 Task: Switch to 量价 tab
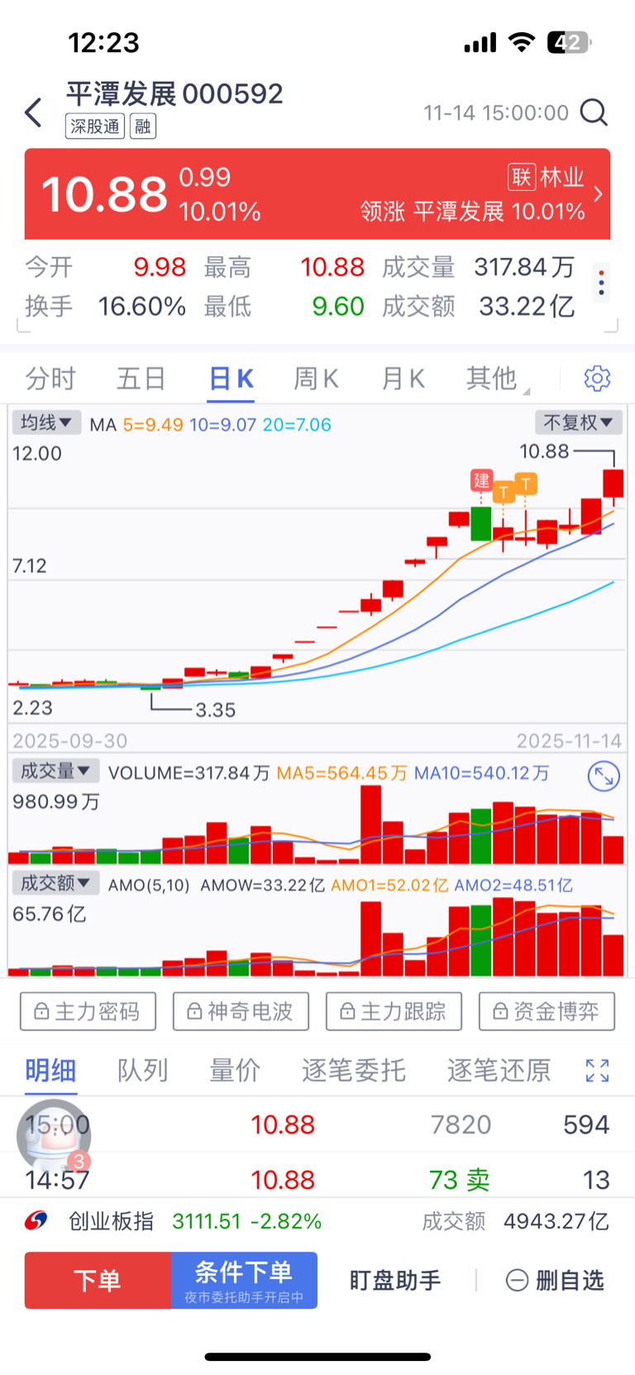point(235,1071)
